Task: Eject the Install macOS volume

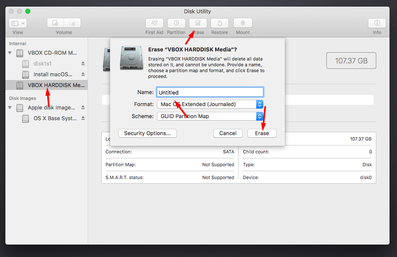Action: pos(83,74)
